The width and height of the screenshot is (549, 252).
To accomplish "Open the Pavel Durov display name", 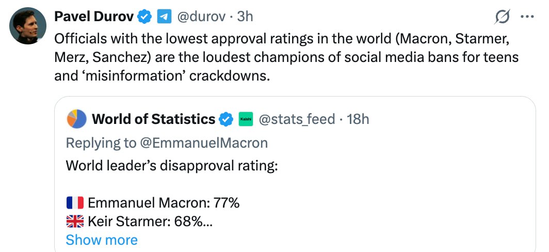I will click(x=94, y=17).
